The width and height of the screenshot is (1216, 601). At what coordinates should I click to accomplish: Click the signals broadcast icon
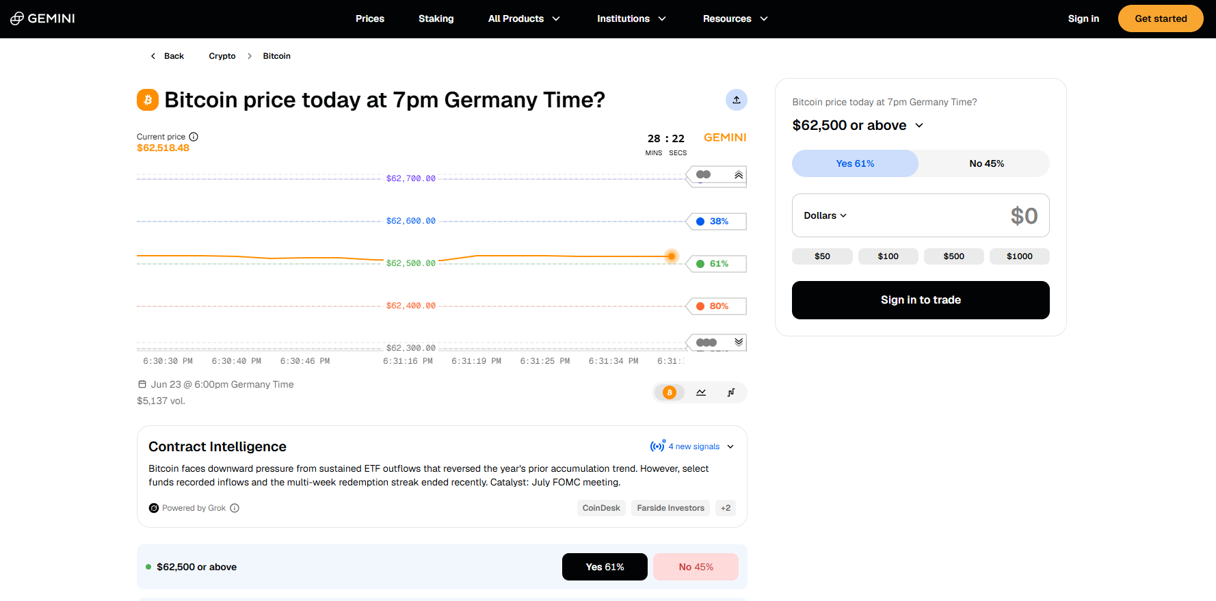click(657, 446)
